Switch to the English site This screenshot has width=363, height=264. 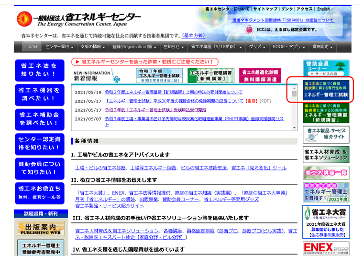(x=323, y=9)
